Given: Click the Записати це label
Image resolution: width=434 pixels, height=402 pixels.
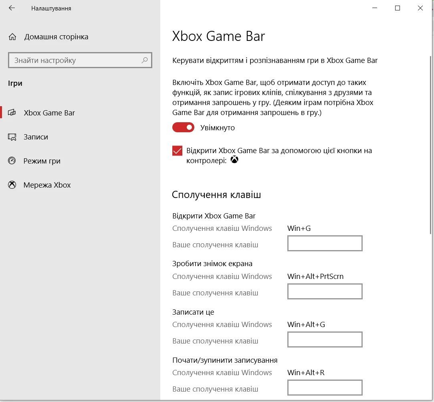Looking at the screenshot, I should 193,312.
